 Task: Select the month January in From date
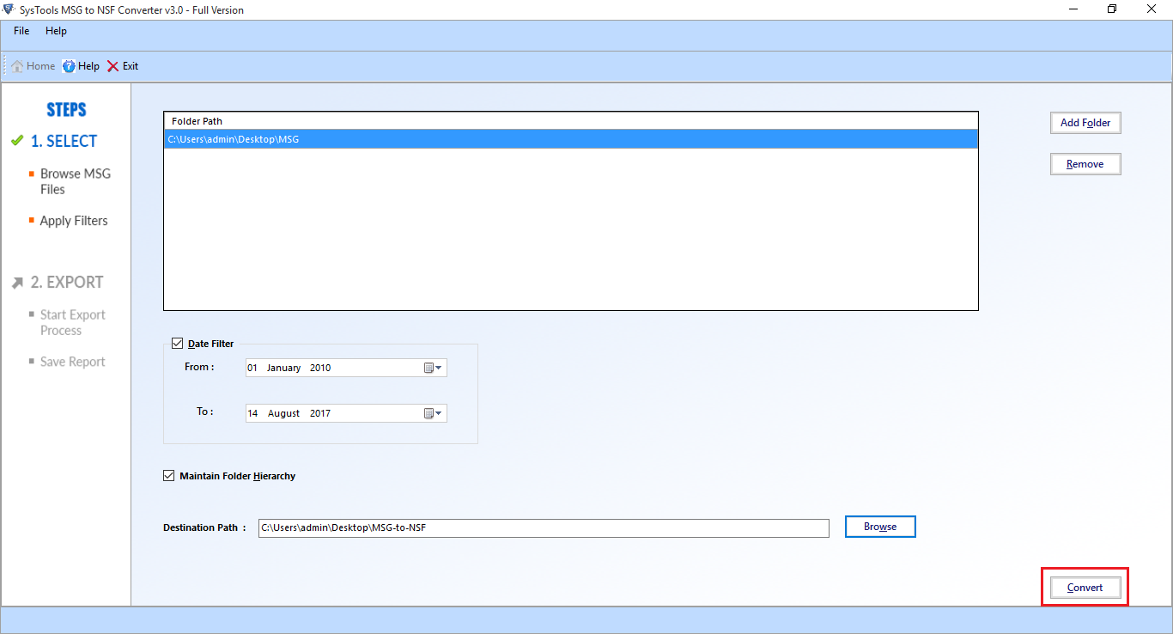pyautogui.click(x=283, y=368)
